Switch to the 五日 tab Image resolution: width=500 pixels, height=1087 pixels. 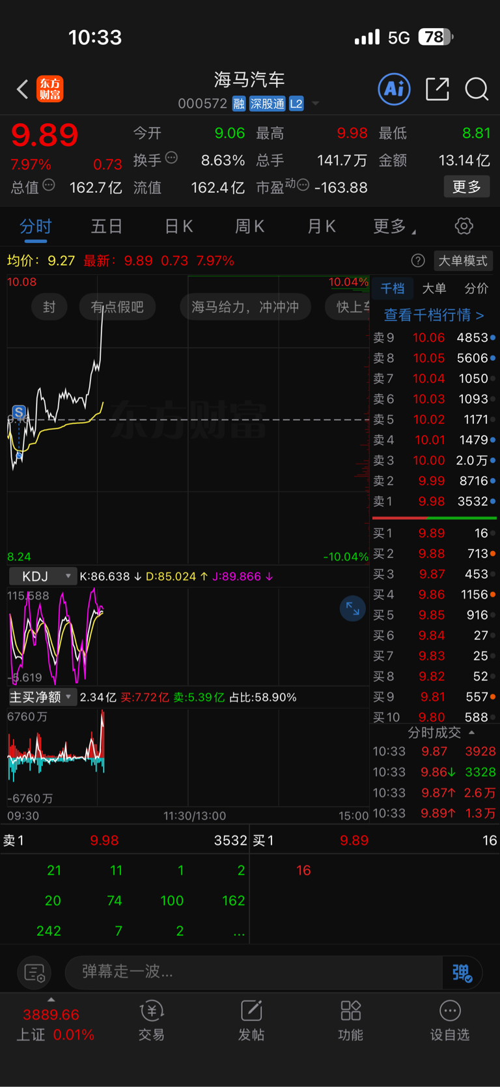(x=107, y=226)
